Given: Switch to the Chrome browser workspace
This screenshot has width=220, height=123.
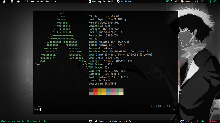Looking at the screenshot, I should [12, 1].
